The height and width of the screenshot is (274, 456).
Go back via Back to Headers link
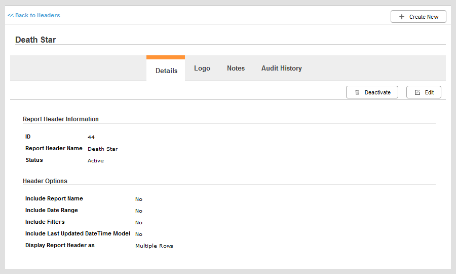[34, 15]
